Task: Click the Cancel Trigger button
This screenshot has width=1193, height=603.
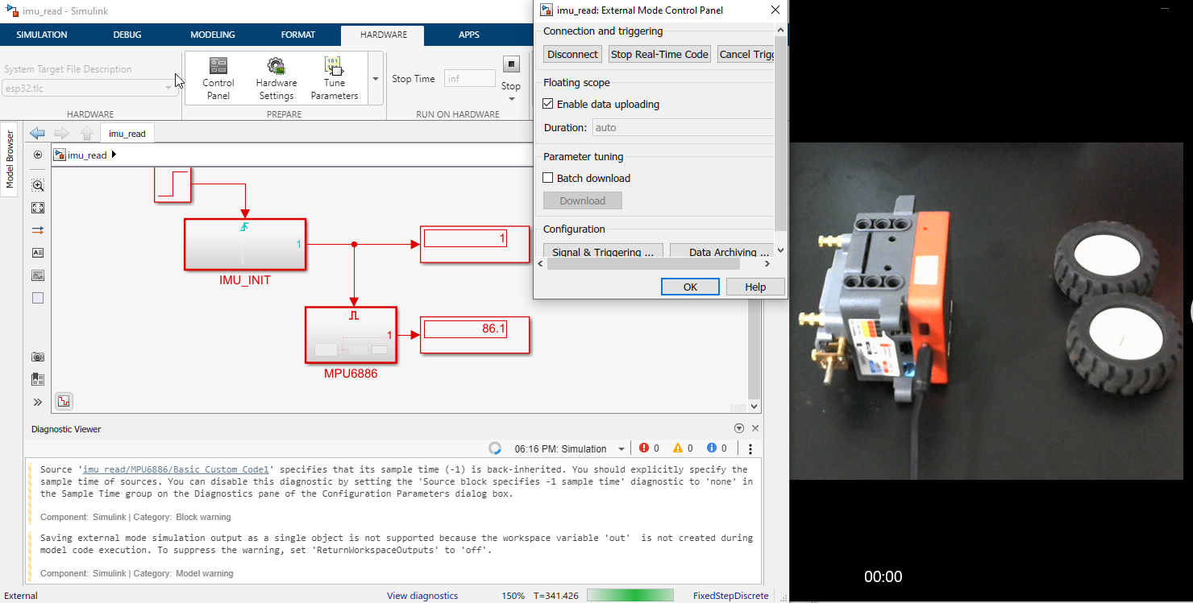Action: coord(746,54)
